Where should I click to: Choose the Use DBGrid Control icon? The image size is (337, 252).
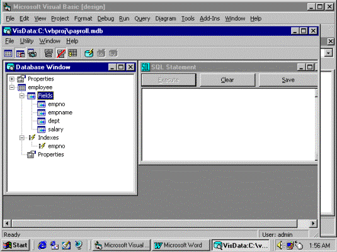click(73, 53)
